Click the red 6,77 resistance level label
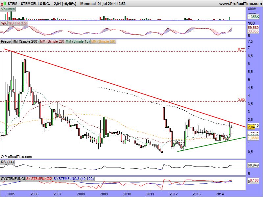The image size is (263, 197). coord(241,50)
